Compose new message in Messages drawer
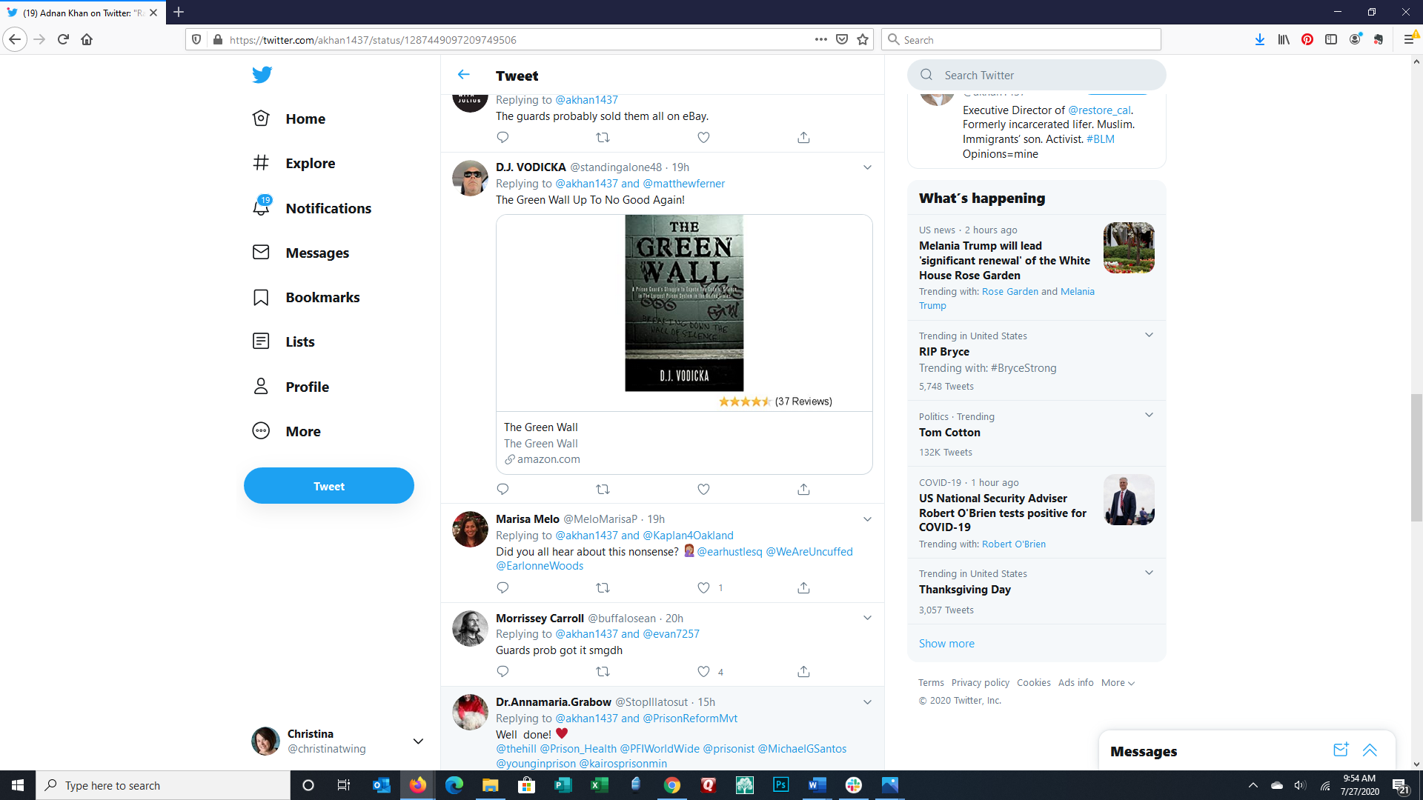The width and height of the screenshot is (1423, 800). [x=1340, y=750]
